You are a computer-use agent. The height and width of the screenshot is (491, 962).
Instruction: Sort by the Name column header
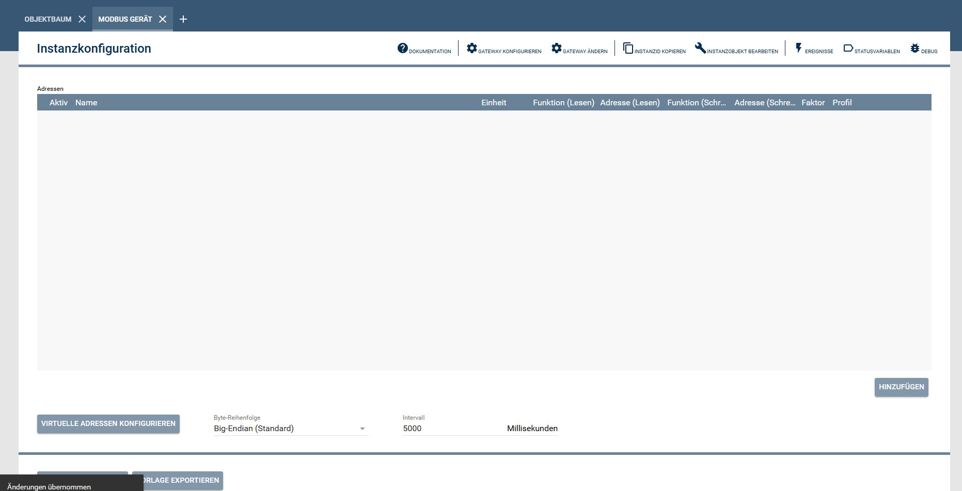[x=86, y=103]
